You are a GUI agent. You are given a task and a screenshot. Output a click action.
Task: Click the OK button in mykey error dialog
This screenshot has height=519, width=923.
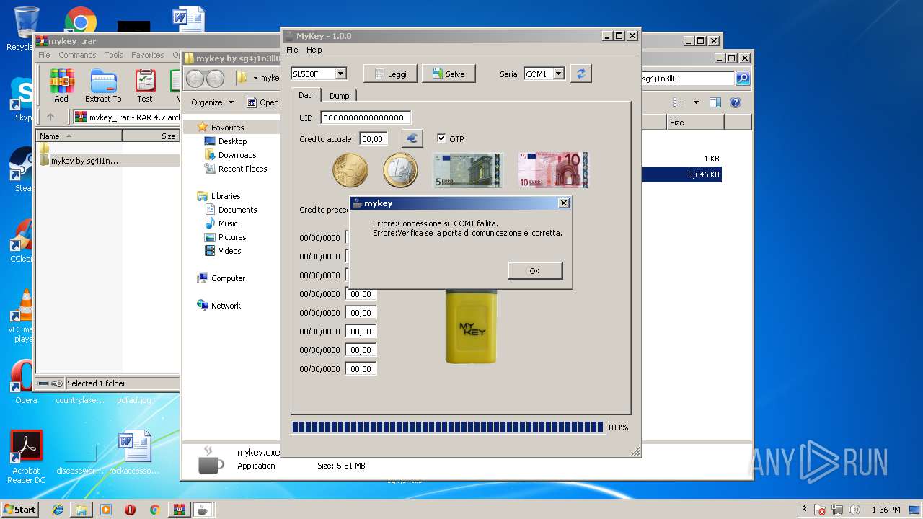click(534, 270)
